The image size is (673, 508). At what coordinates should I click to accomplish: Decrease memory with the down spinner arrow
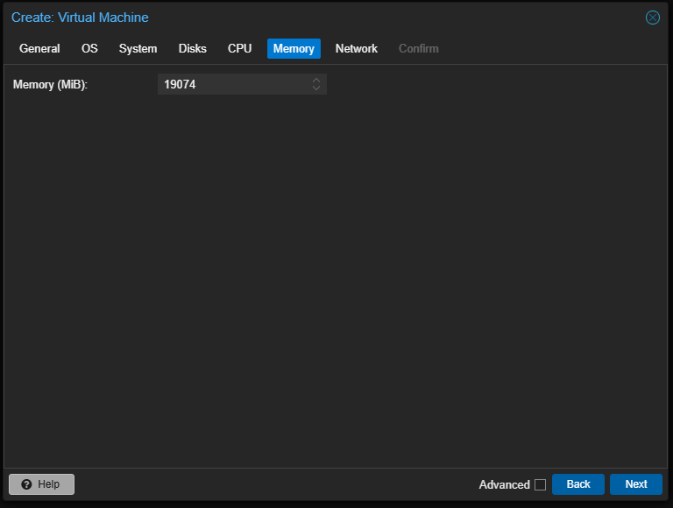[316, 88]
